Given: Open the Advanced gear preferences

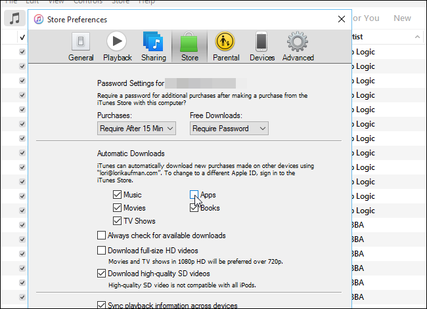Looking at the screenshot, I should 298,46.
